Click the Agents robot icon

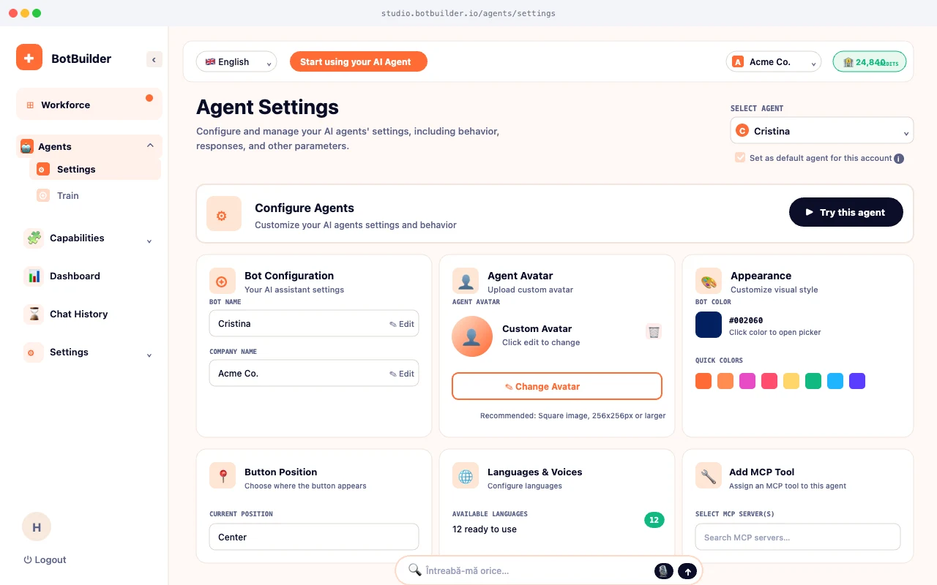[27, 146]
